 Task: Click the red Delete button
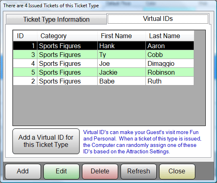100,171
